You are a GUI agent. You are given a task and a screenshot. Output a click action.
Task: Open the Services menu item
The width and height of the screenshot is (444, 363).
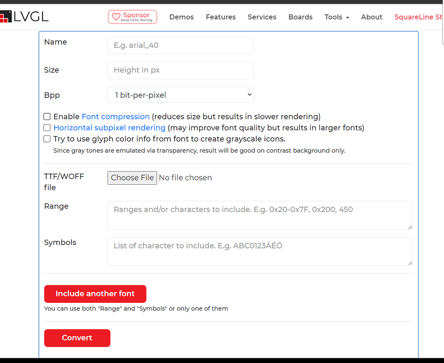click(262, 17)
